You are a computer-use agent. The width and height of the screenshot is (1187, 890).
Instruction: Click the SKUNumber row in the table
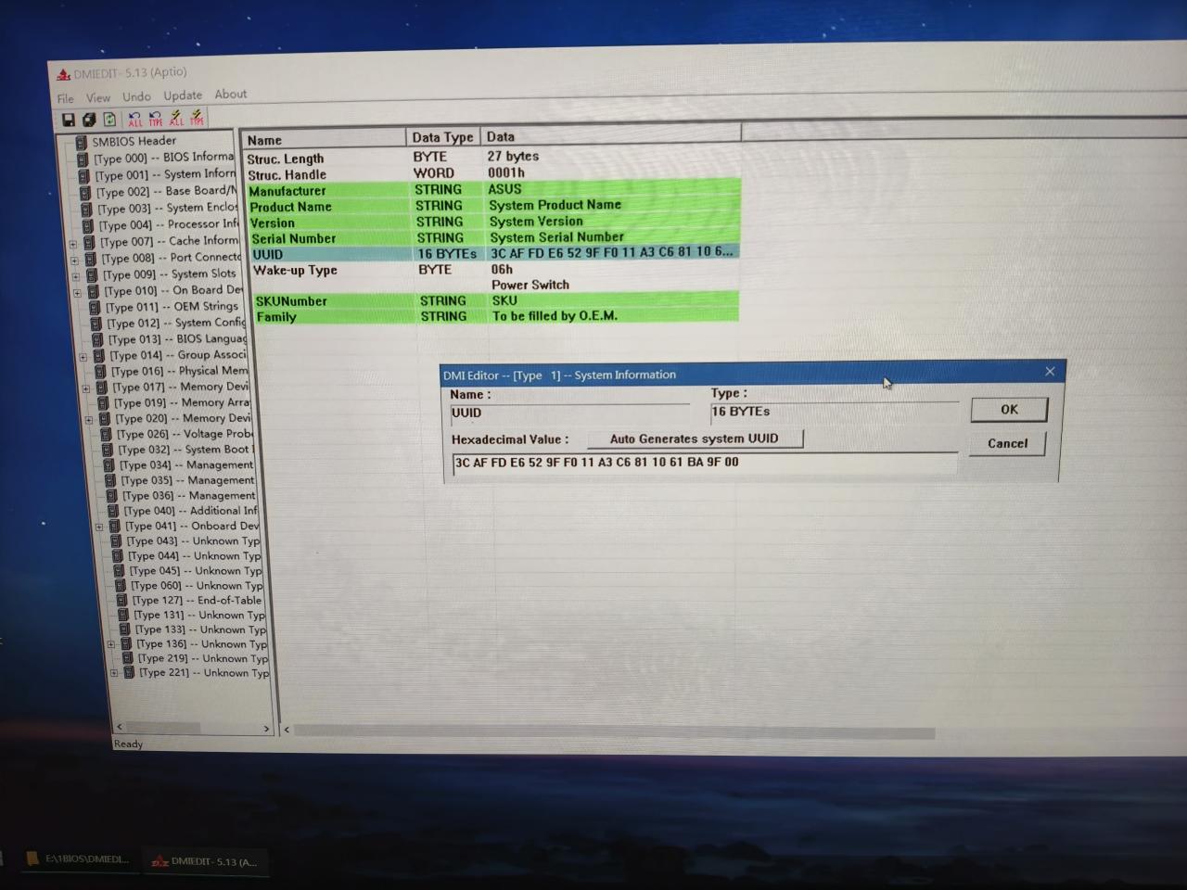[x=495, y=301]
